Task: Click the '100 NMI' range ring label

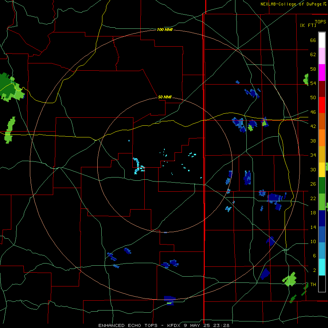Action: pos(165,30)
